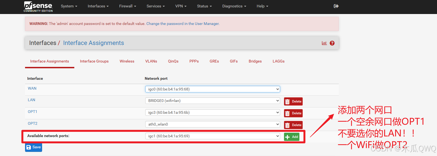Open the Firewall menu
This screenshot has width=437, height=156.
coord(128,6)
